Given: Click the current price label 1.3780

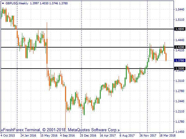Looking at the screenshot, I should click(180, 61).
